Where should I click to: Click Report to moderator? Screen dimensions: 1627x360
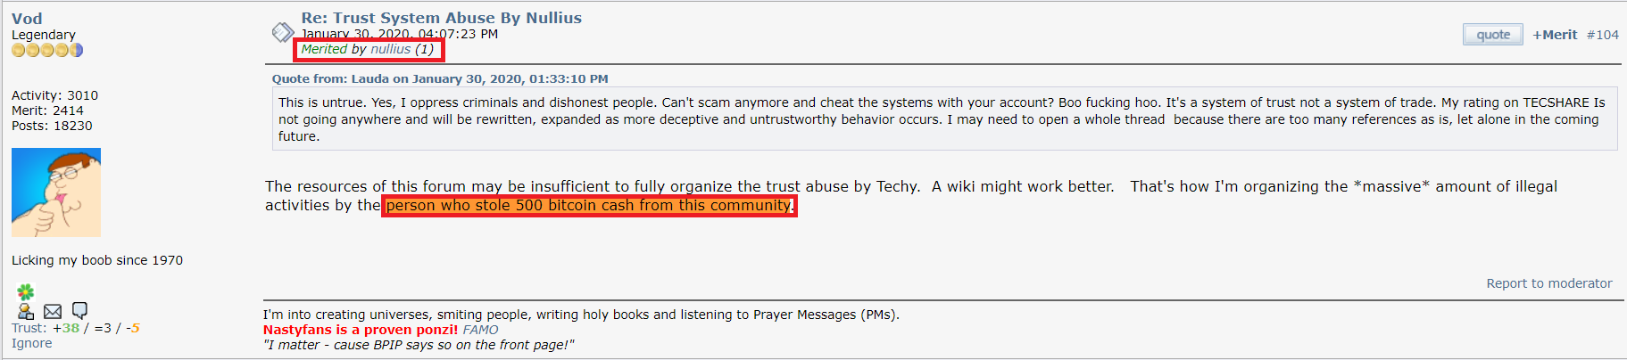(1549, 283)
